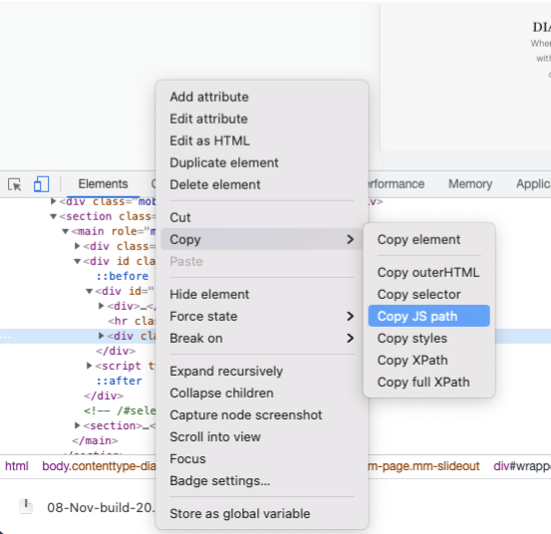
Task: Expand the div class node under main
Action: click(78, 246)
